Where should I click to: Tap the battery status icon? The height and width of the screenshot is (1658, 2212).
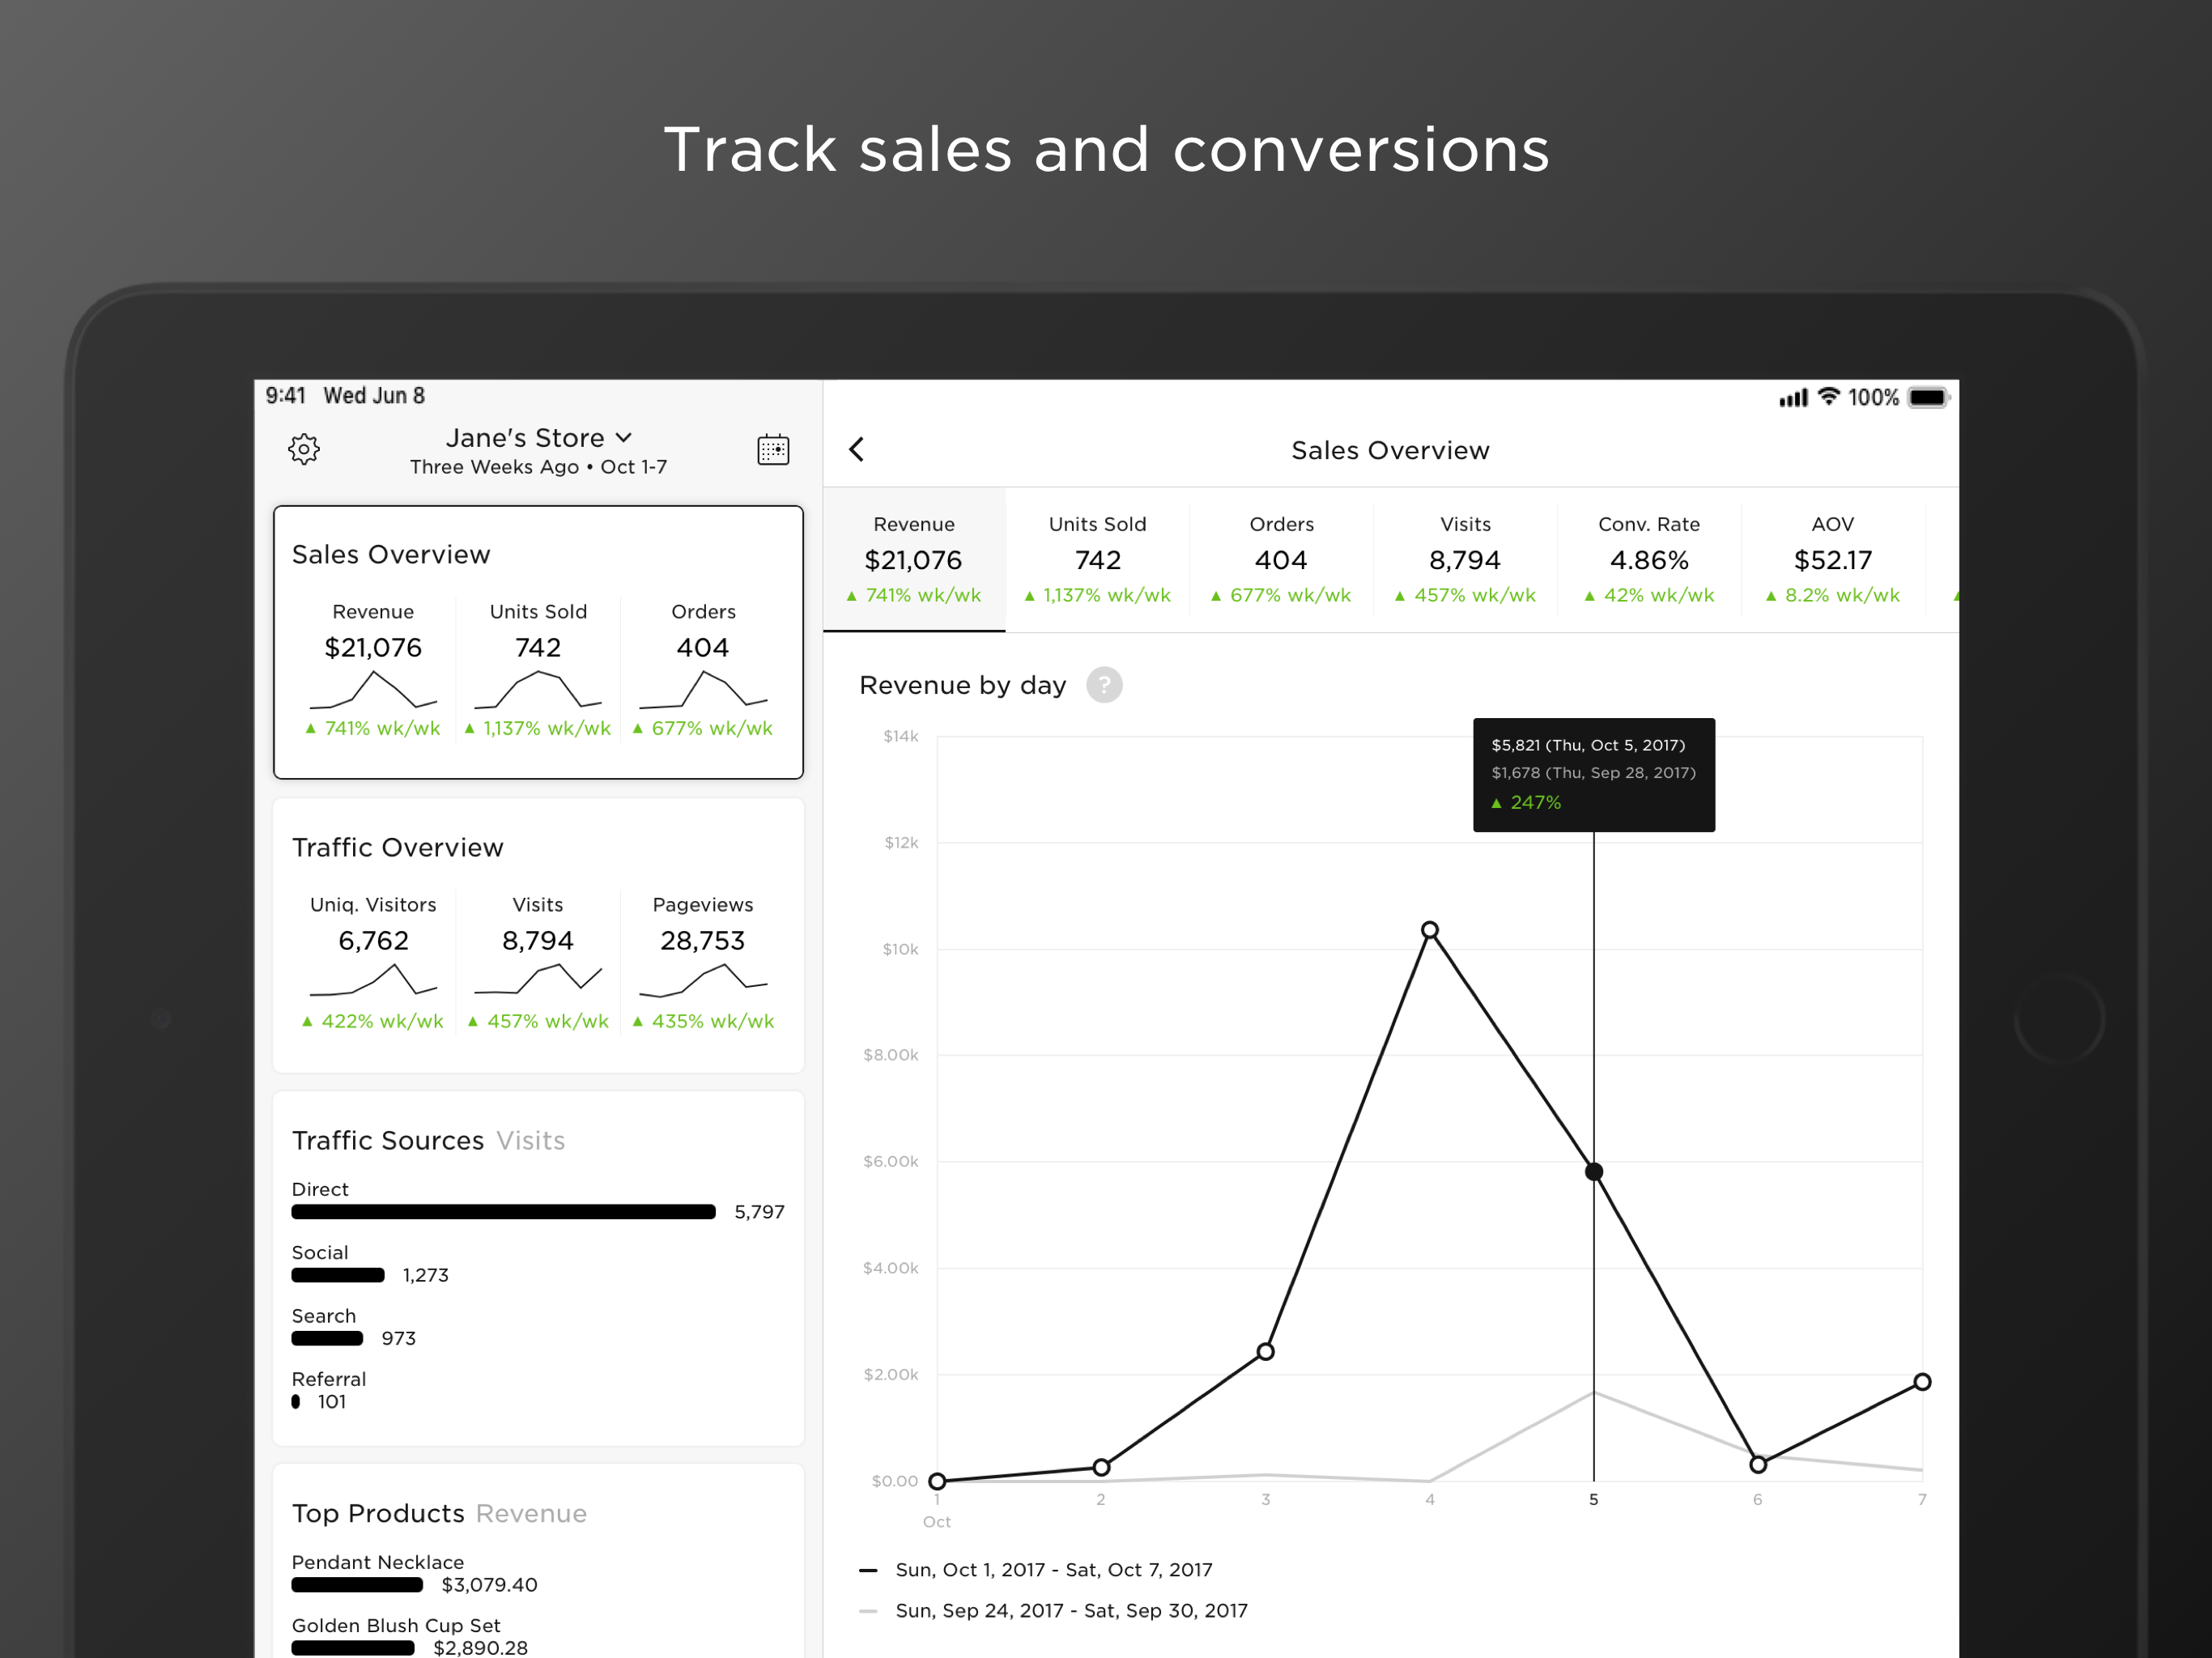click(x=1927, y=397)
